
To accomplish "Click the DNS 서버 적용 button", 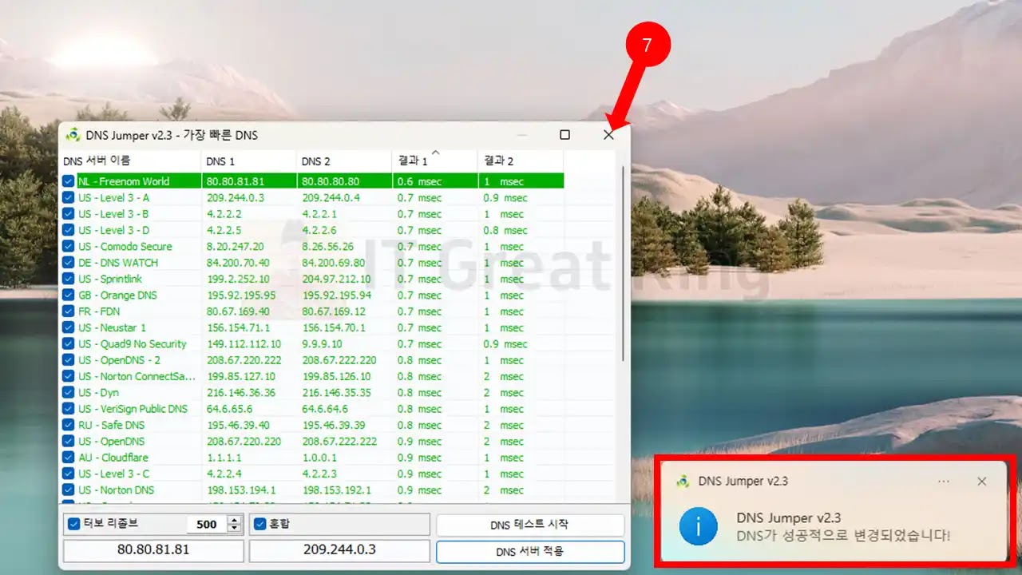I will [530, 552].
